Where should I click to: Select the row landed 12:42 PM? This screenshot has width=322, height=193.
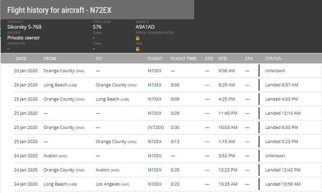(x=168, y=170)
